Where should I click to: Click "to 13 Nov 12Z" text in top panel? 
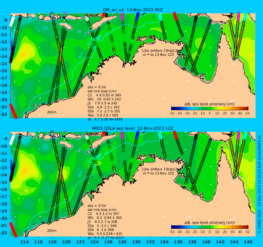[162, 55]
